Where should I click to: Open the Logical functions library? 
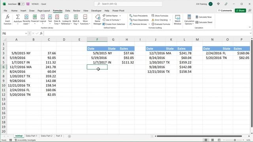[43, 19]
